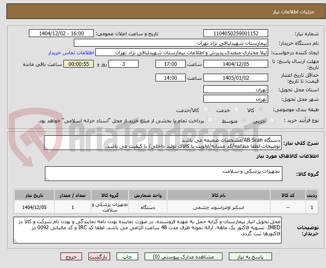Toggle the اسناد خزانه اسلامی payment checkbox
Screen dimensions: 326x268
coord(210,120)
